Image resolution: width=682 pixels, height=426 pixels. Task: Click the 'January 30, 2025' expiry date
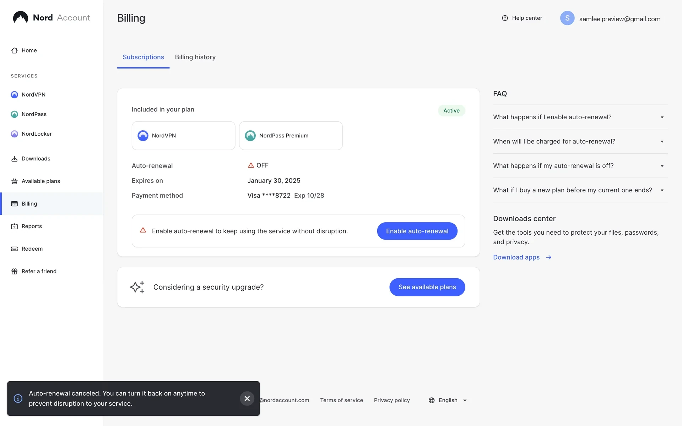[274, 181]
